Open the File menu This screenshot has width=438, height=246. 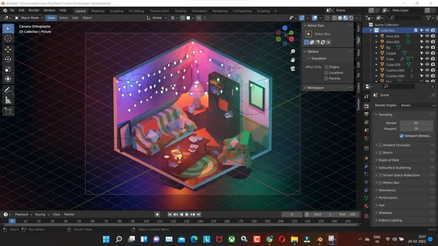coord(12,10)
